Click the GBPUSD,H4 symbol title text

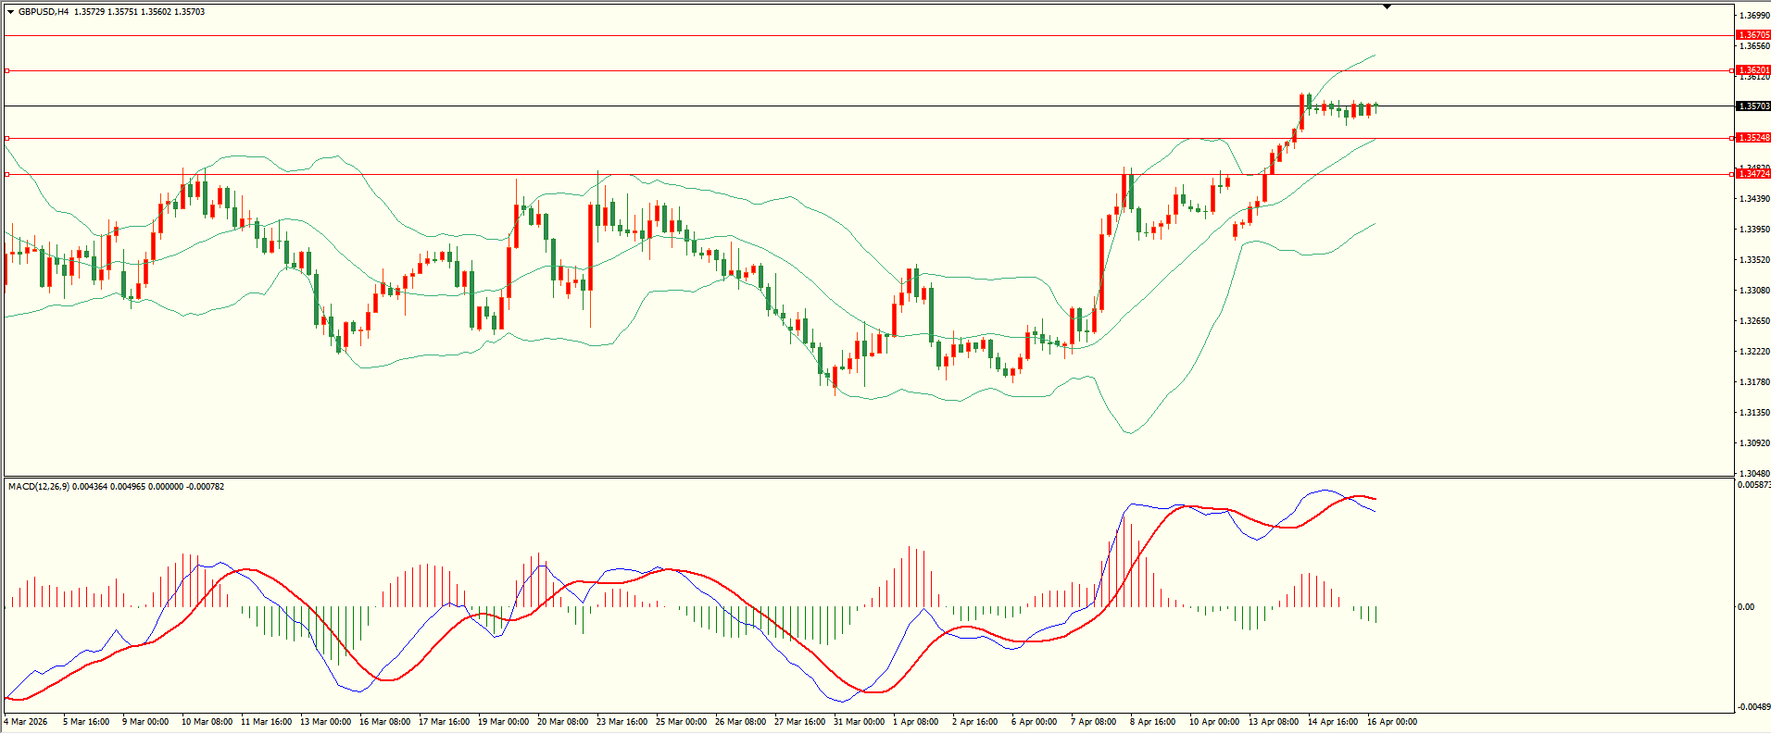tap(44, 12)
